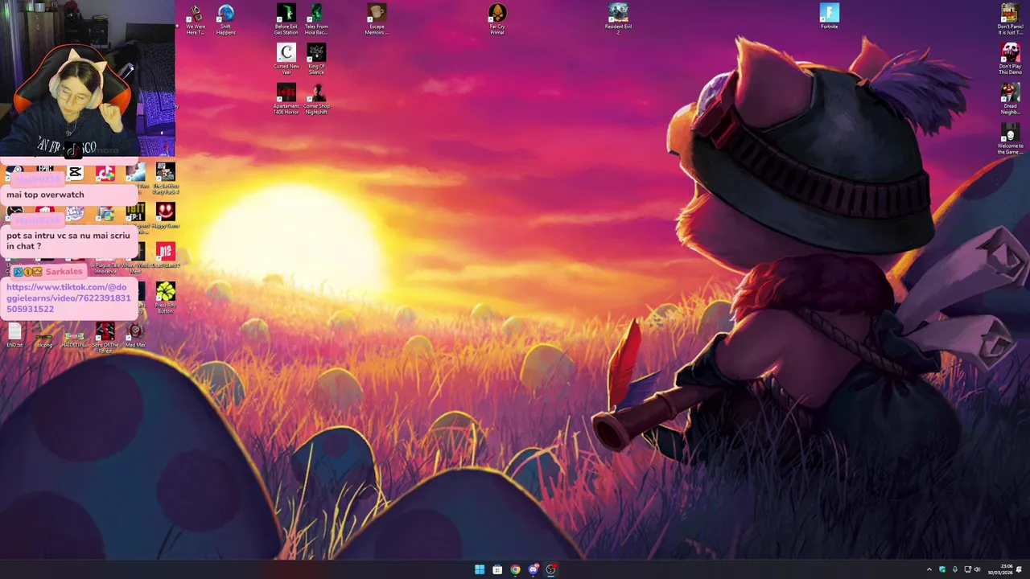Open the volume control tray icon

[x=978, y=569]
